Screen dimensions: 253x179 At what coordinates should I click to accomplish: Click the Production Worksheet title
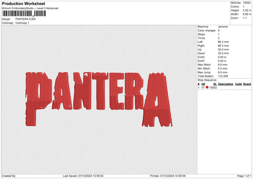pos(23,3)
